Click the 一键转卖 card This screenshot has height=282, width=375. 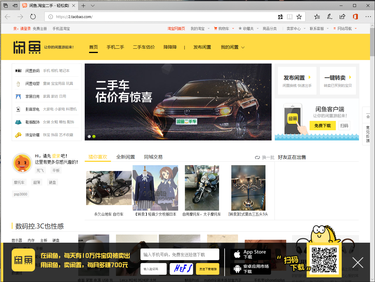(x=338, y=81)
